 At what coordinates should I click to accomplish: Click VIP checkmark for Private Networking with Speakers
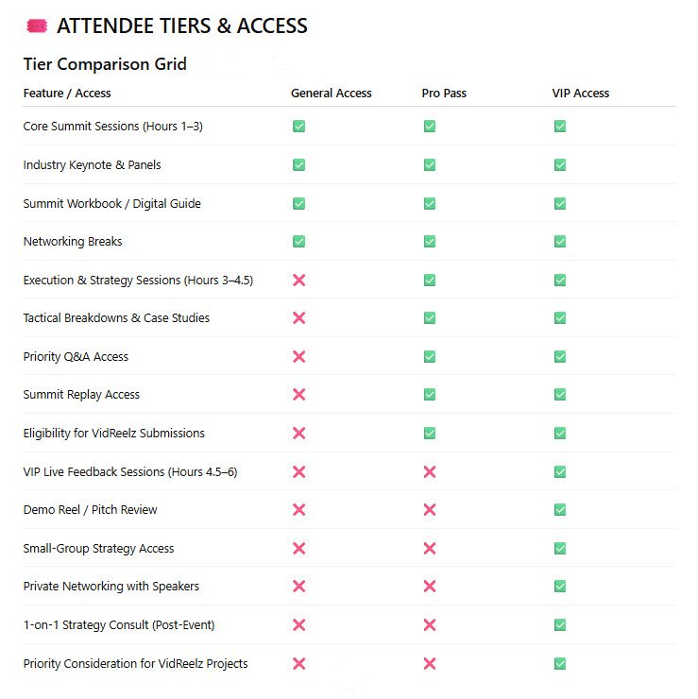pyautogui.click(x=560, y=587)
